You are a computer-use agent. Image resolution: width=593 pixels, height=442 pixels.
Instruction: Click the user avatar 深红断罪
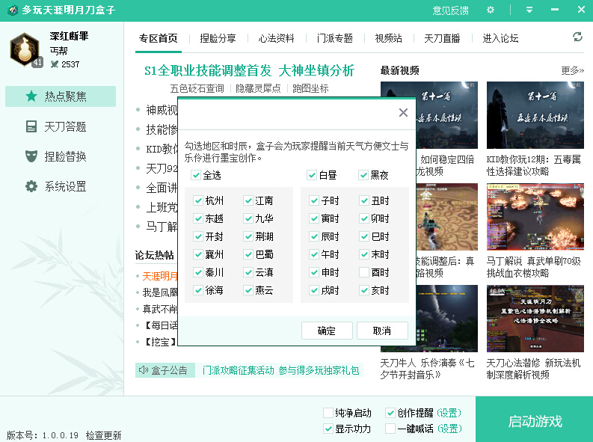point(25,49)
